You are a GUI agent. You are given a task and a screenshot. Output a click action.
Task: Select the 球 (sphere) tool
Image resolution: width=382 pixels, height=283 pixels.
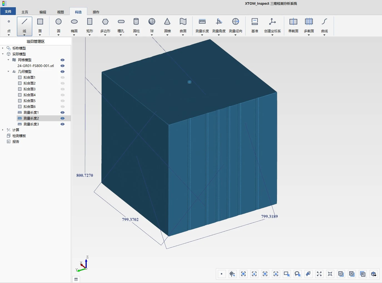click(152, 26)
